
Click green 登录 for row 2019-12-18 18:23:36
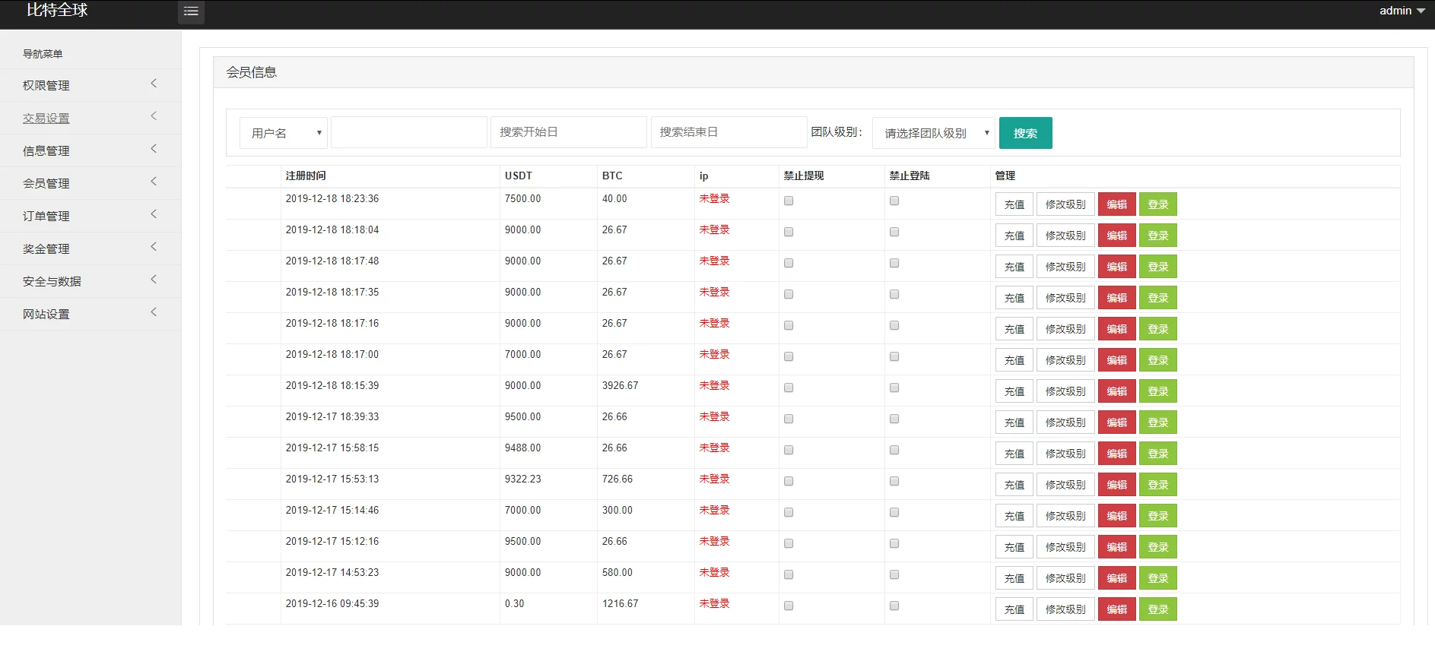1158,204
